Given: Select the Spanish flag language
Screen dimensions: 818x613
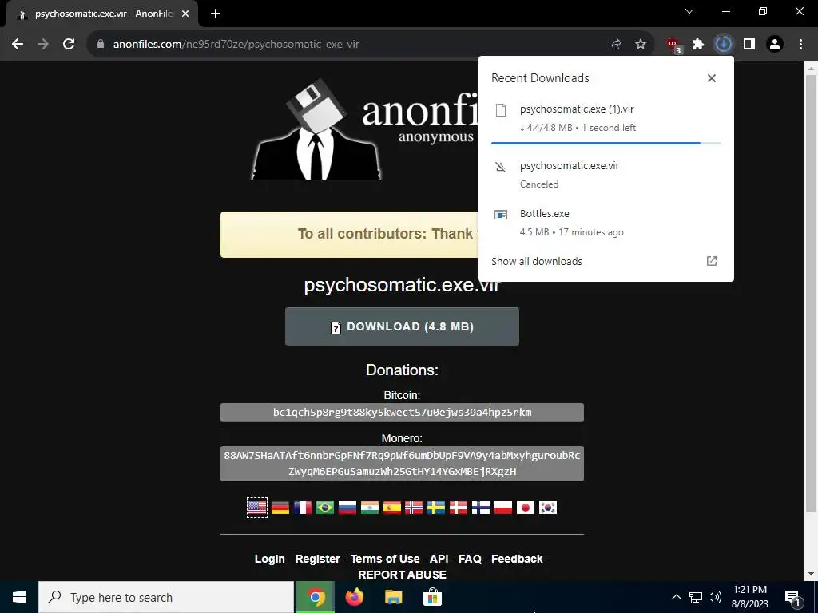Looking at the screenshot, I should 391,508.
